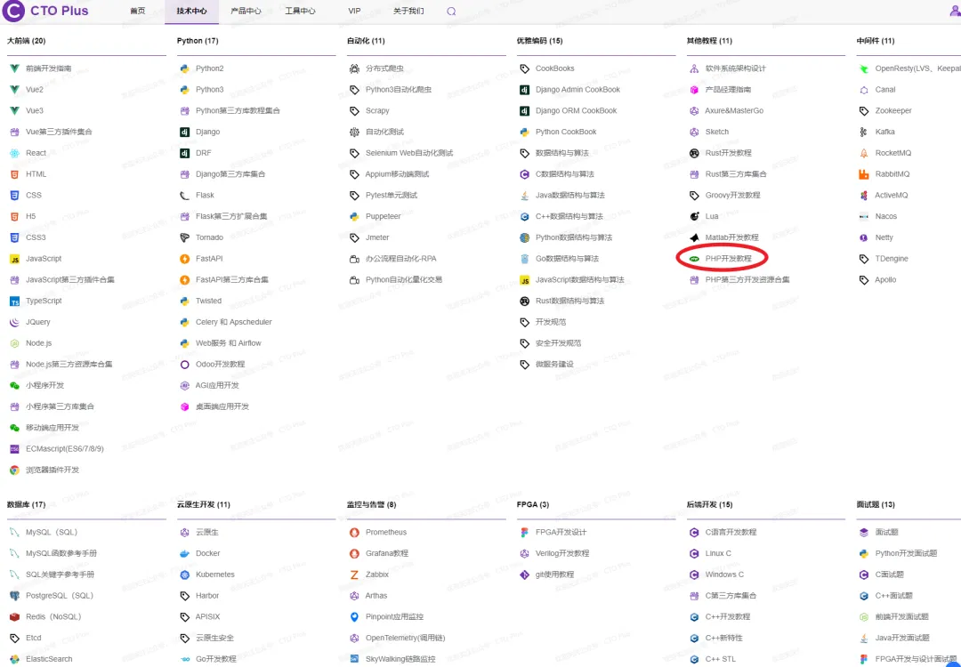Viewport: 961px width, 667px height.
Task: Click the gear icon beside 自动化测试
Action: coord(354,132)
